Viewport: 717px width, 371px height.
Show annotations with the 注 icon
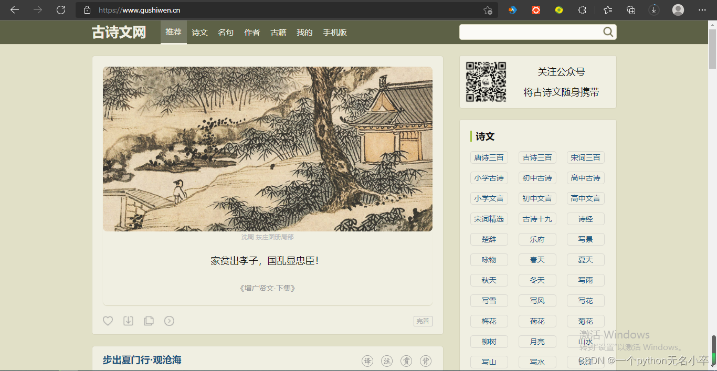coord(387,361)
